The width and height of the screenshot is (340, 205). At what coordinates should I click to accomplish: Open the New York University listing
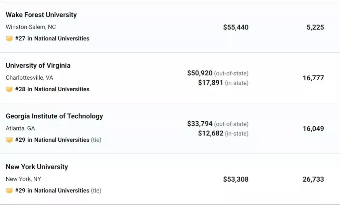[37, 167]
